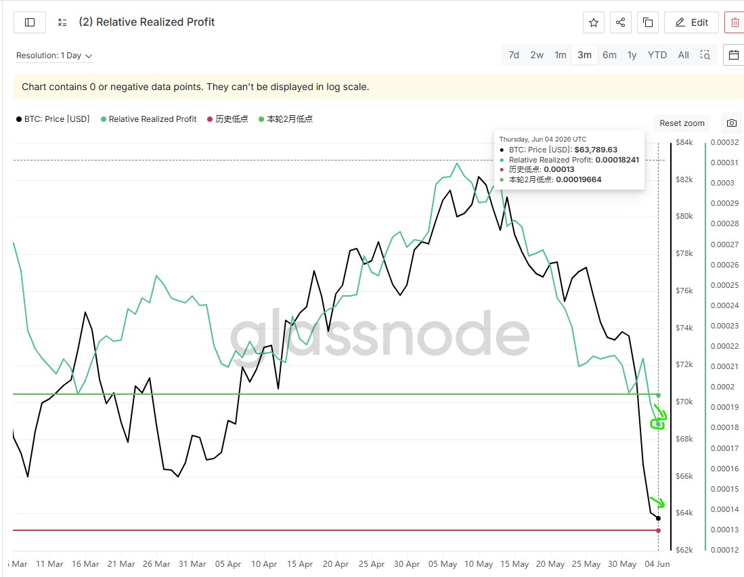The height and width of the screenshot is (577, 744).
Task: Click the $62k price axis label
Action: (x=684, y=550)
